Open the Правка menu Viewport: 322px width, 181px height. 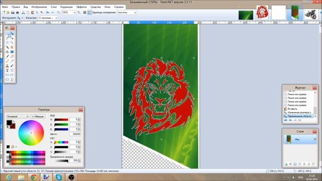(16, 7)
